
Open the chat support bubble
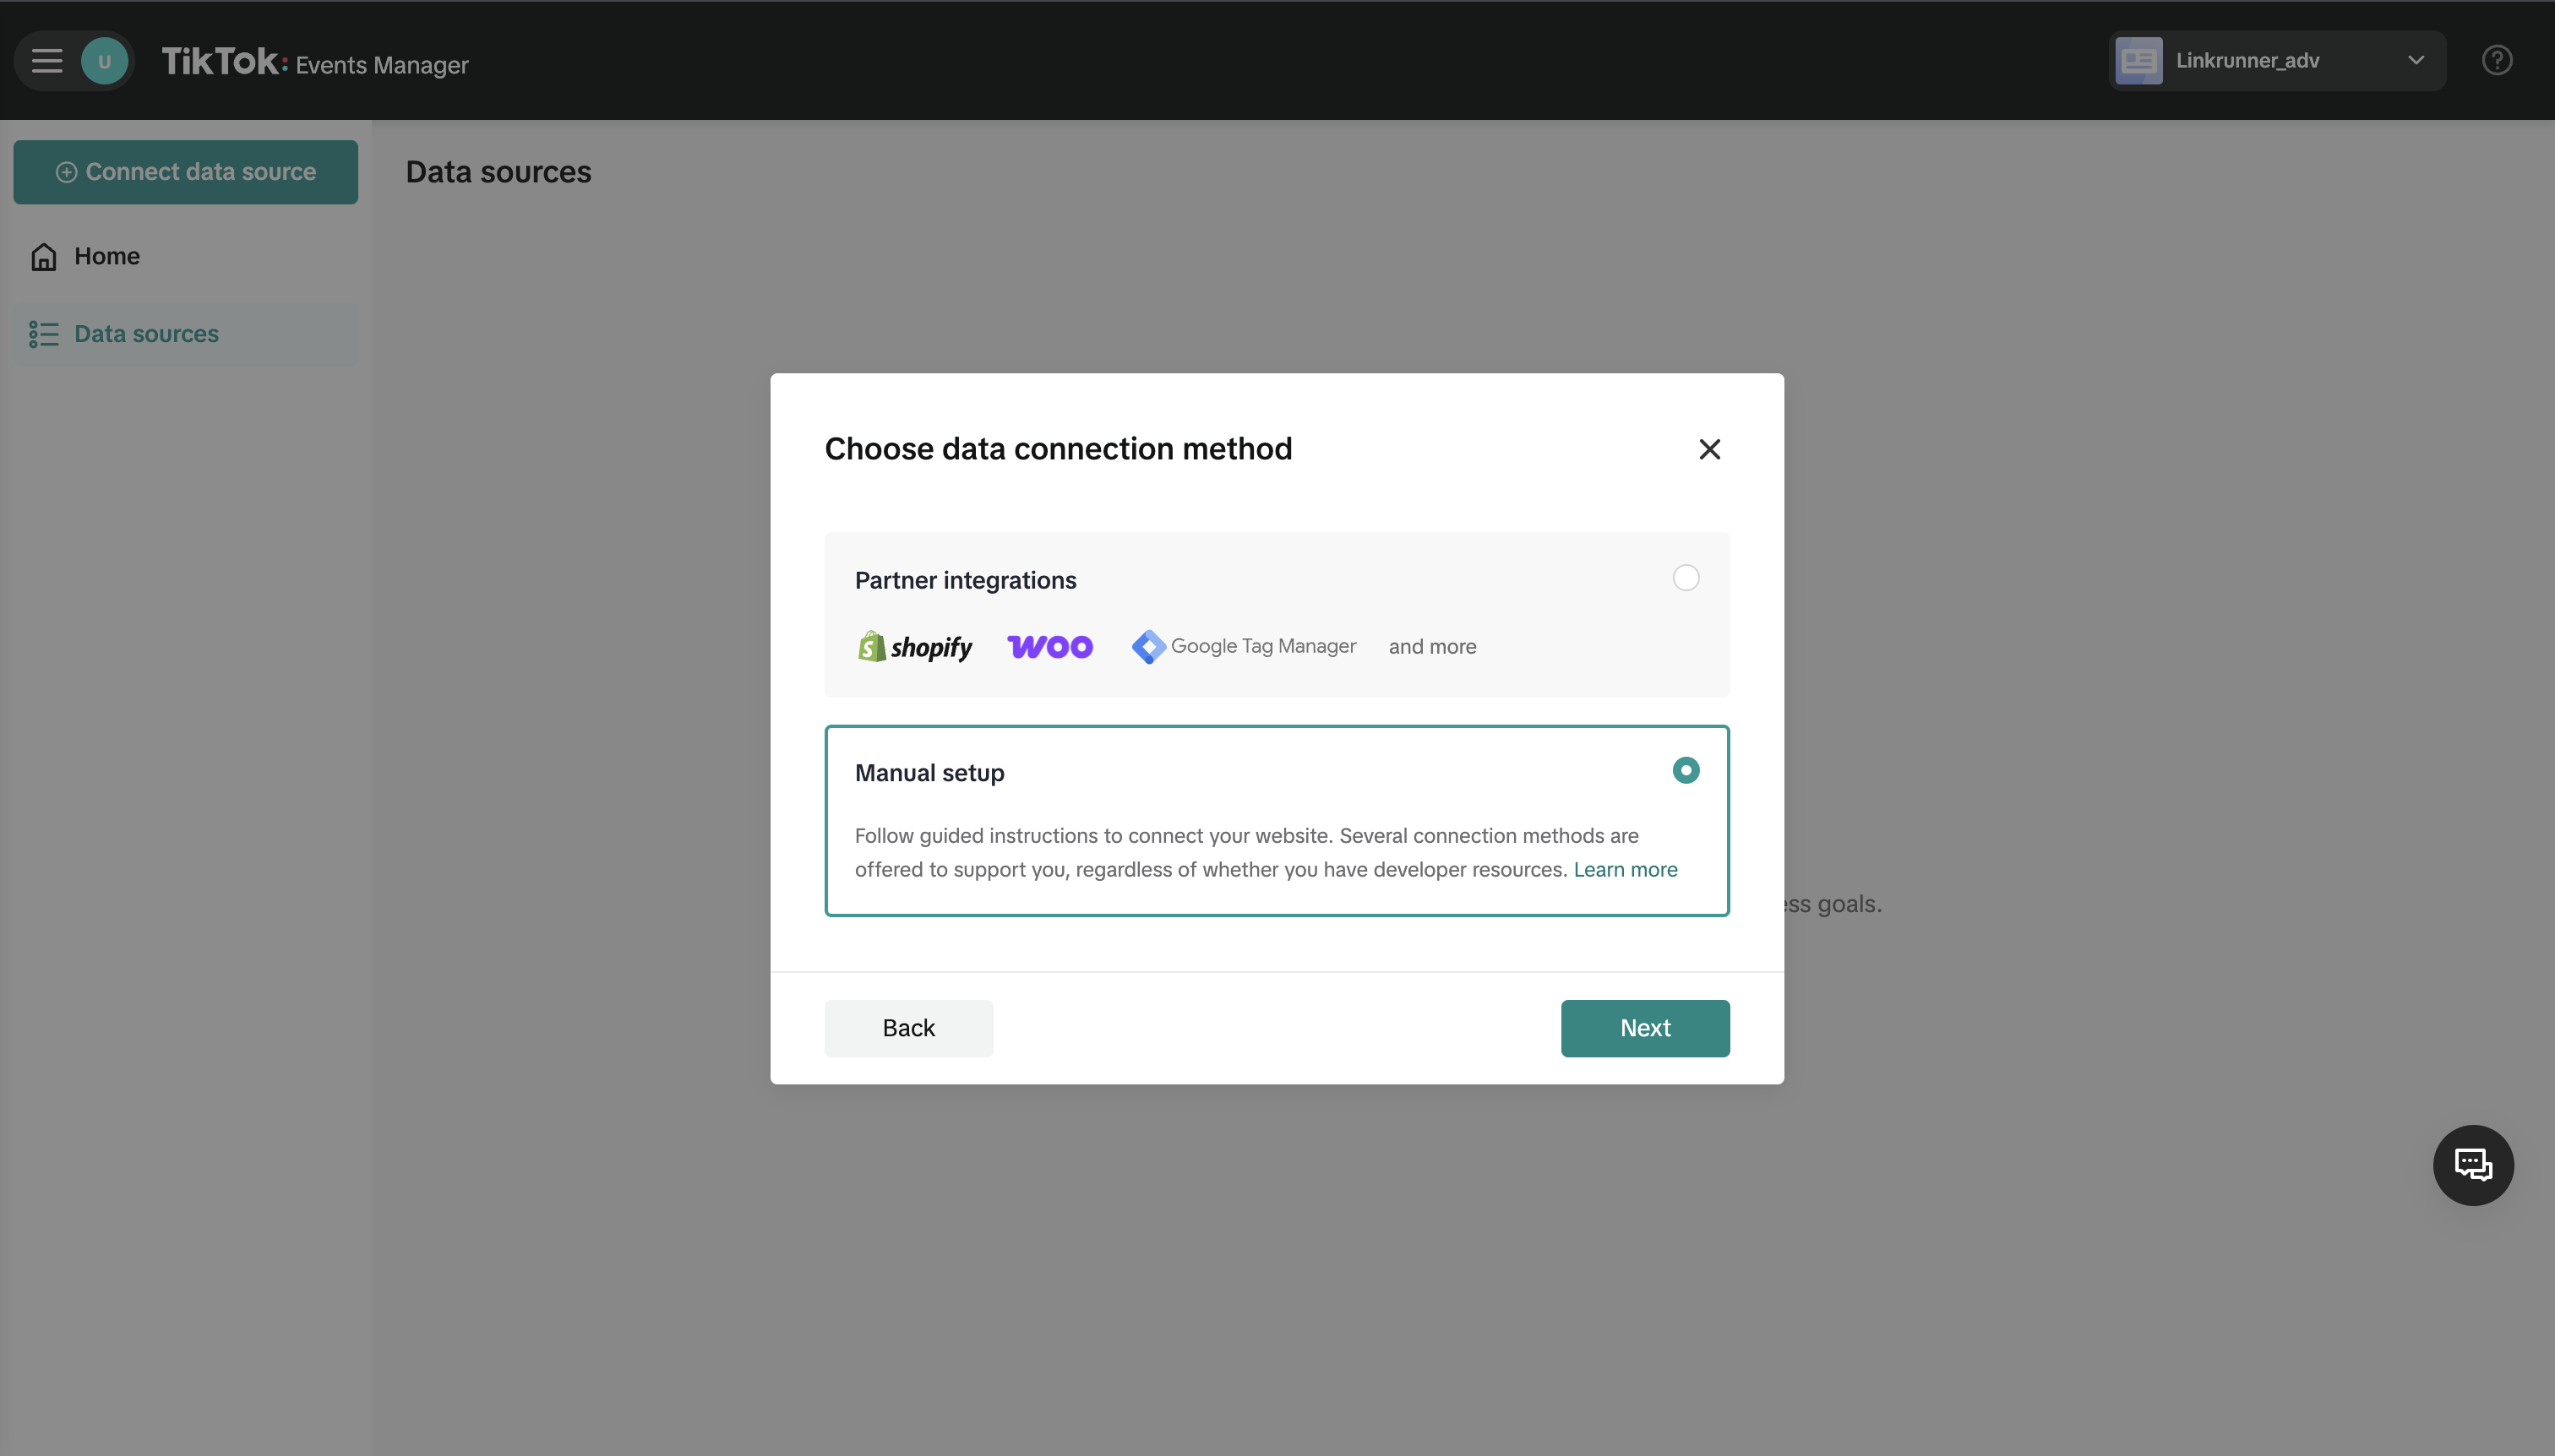pyautogui.click(x=2473, y=1165)
